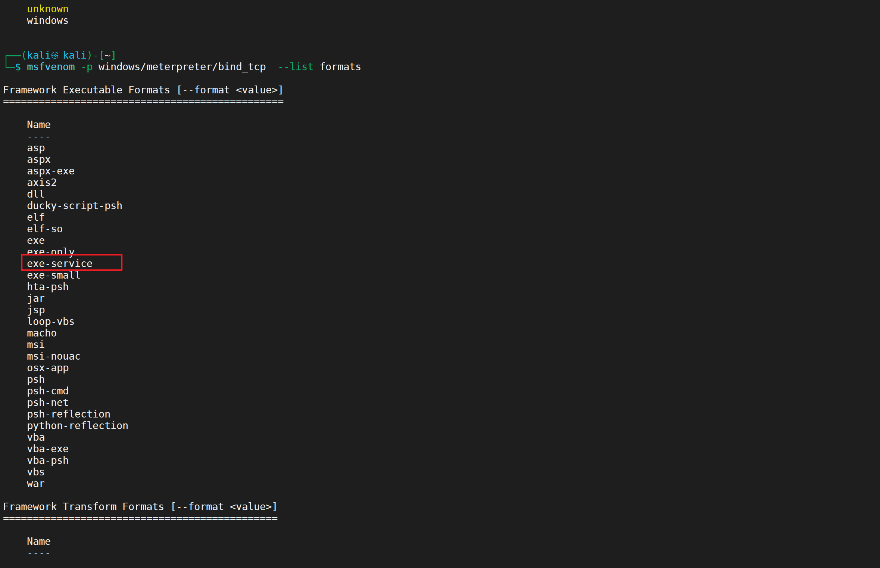Click the elf-so format entry
The height and width of the screenshot is (568, 880).
(45, 229)
